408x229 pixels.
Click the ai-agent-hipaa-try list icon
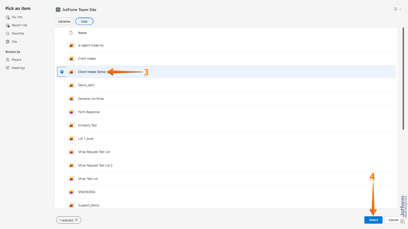[71, 45]
